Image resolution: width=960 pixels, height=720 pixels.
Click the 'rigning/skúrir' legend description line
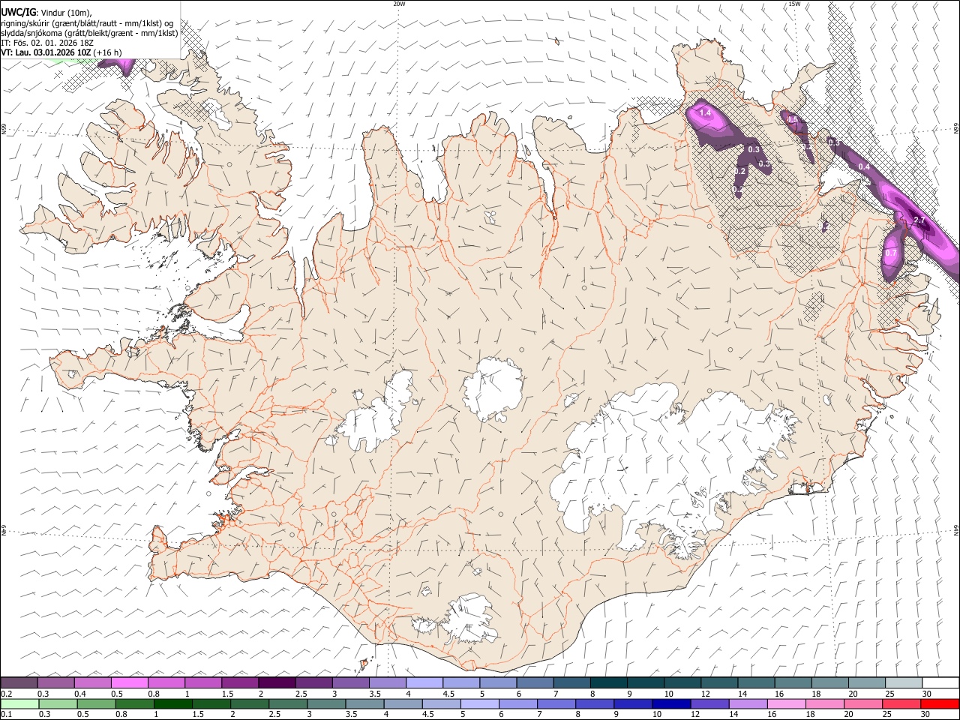pyautogui.click(x=87, y=23)
